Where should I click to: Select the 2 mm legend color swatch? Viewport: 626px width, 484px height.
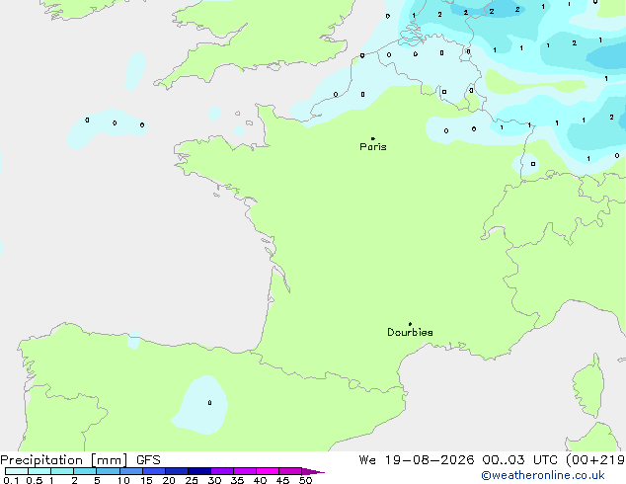pyautogui.click(x=85, y=471)
